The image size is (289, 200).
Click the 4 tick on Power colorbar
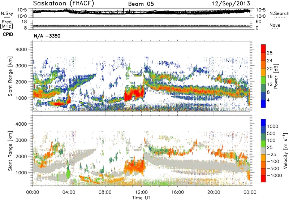268,100
